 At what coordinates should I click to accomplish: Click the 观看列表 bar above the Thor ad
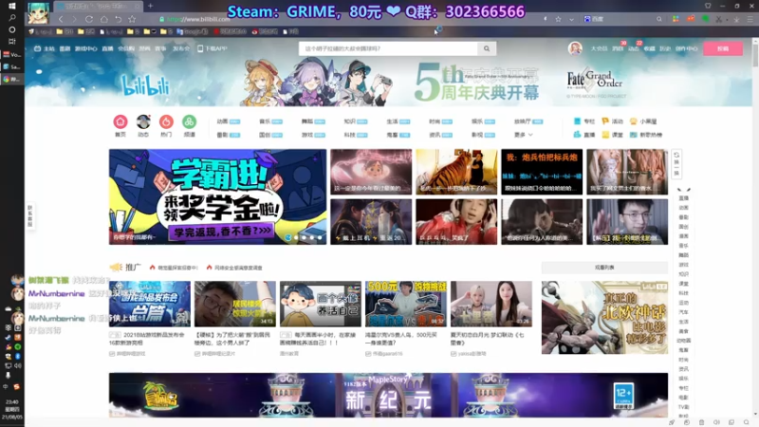(x=604, y=268)
